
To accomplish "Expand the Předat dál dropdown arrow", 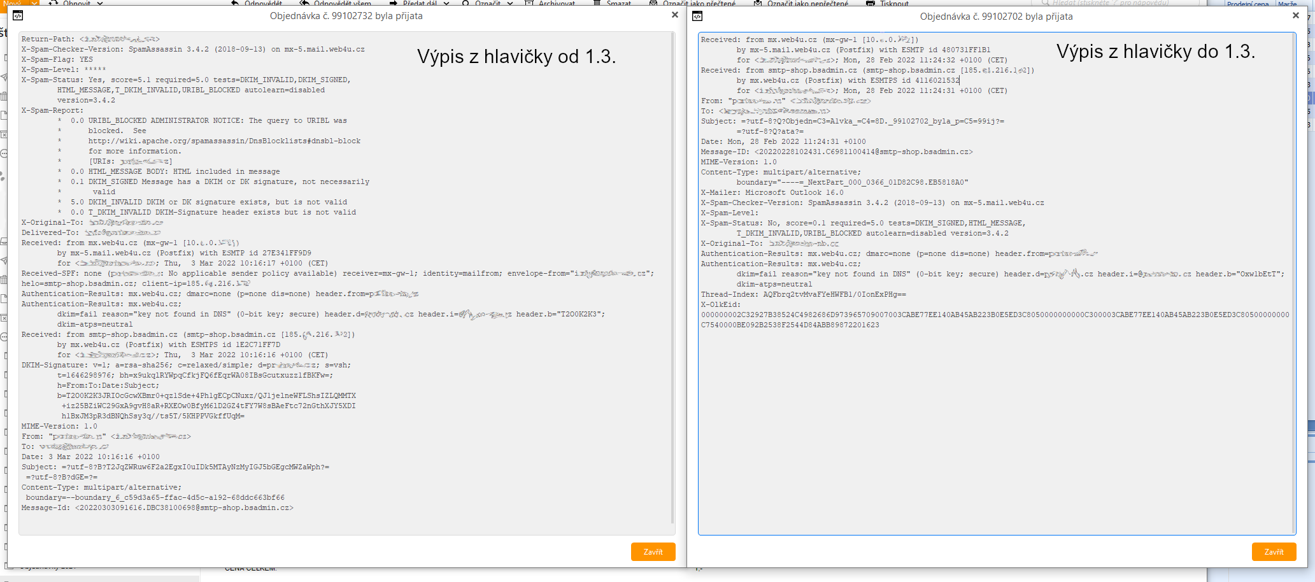I will [x=446, y=3].
